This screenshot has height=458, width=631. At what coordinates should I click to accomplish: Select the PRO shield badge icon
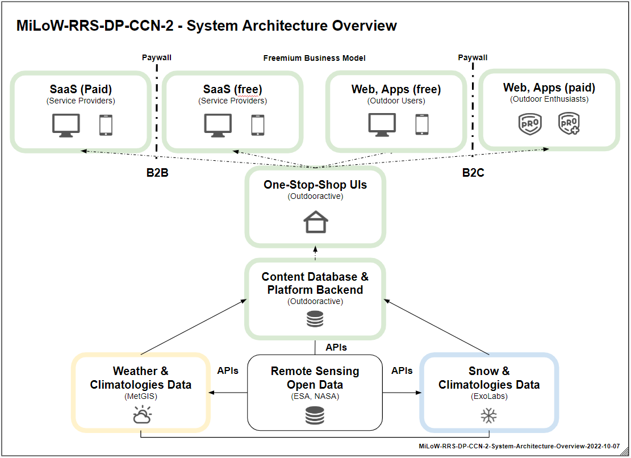tap(530, 123)
